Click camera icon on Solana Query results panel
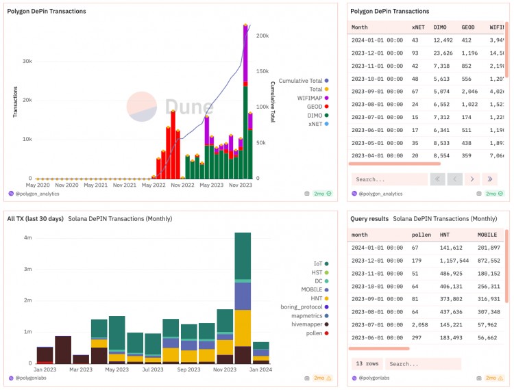The height and width of the screenshot is (390, 514). 479,378
